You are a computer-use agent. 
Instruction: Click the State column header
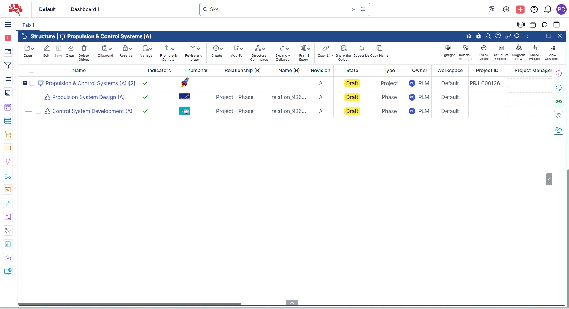point(352,70)
